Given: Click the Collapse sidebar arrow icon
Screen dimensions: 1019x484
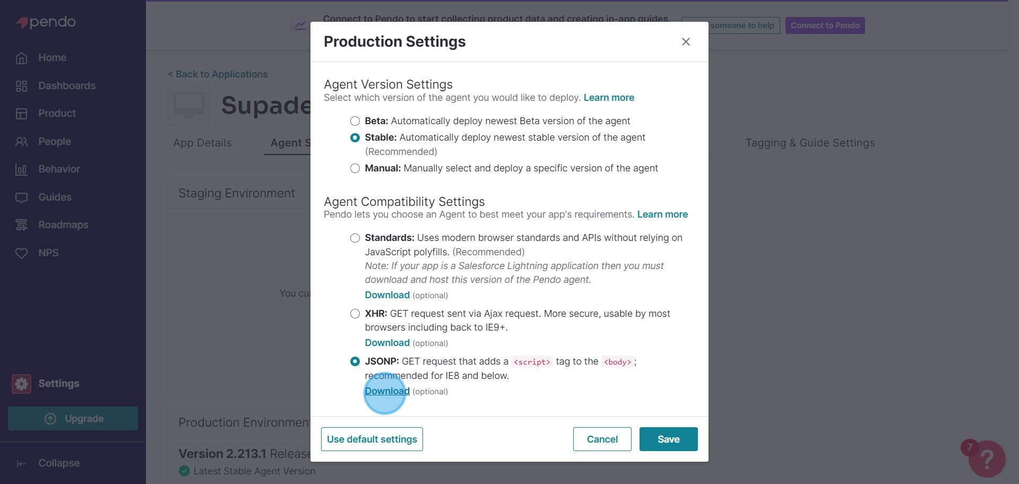Looking at the screenshot, I should pos(21,463).
